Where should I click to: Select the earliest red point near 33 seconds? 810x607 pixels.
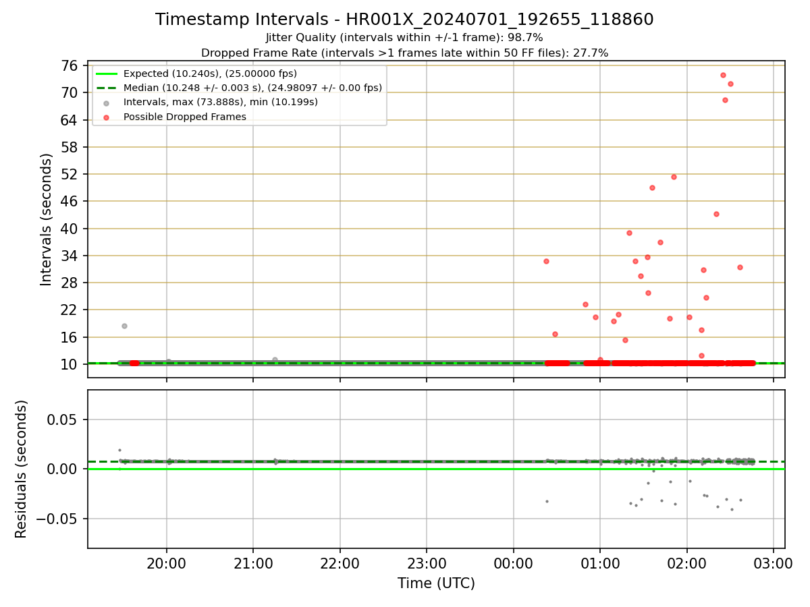pos(546,261)
